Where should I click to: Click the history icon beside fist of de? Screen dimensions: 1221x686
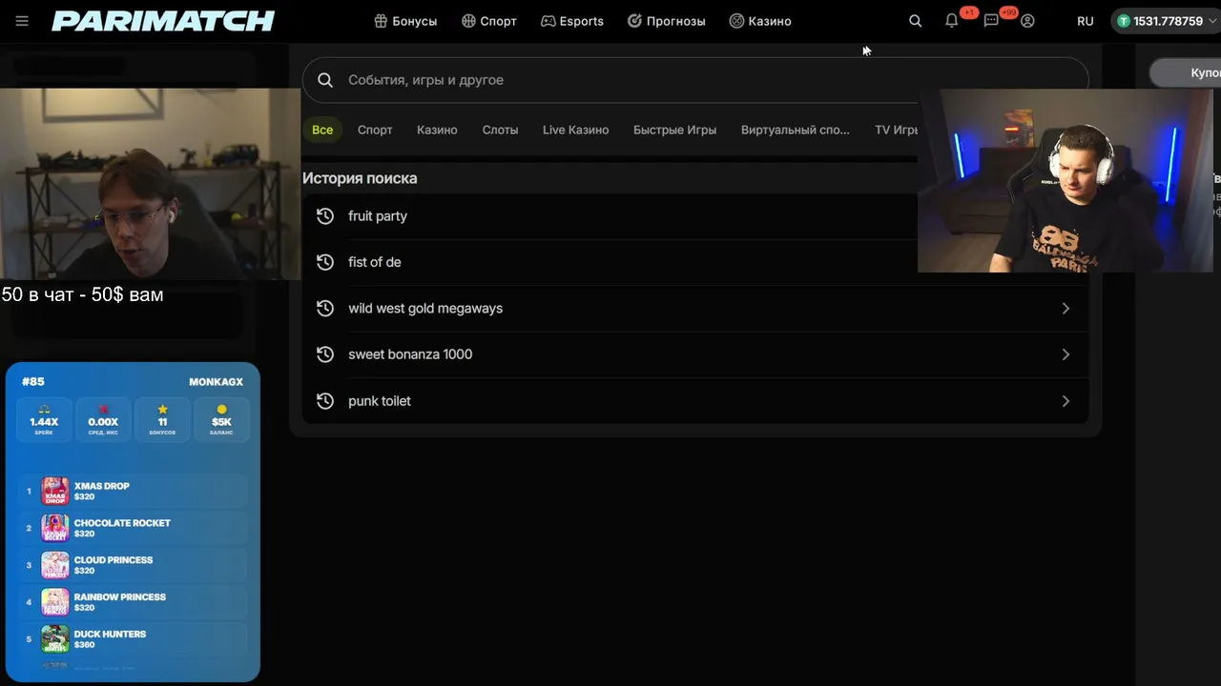tap(325, 262)
